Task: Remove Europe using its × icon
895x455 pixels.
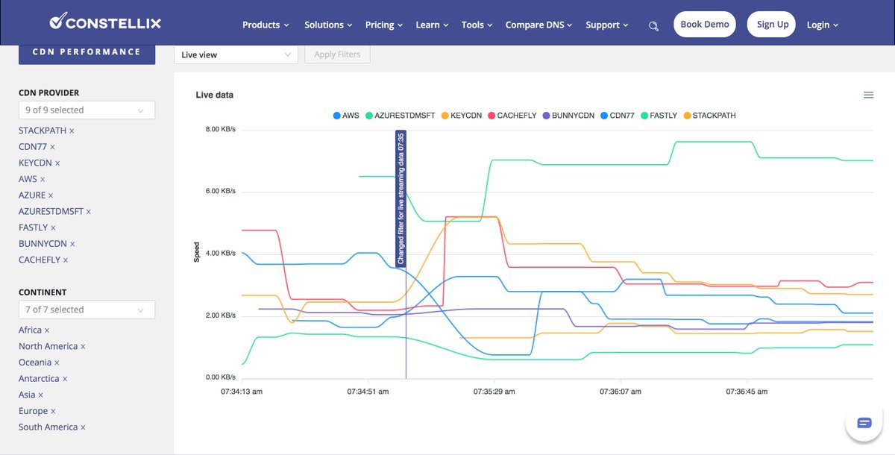Action: (x=53, y=410)
